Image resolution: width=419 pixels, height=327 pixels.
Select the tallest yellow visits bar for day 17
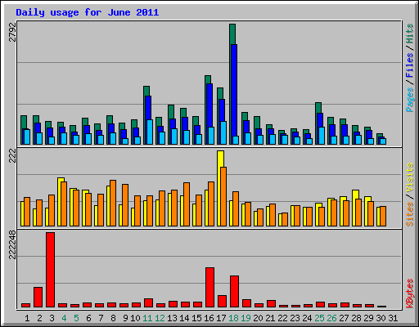220,159
